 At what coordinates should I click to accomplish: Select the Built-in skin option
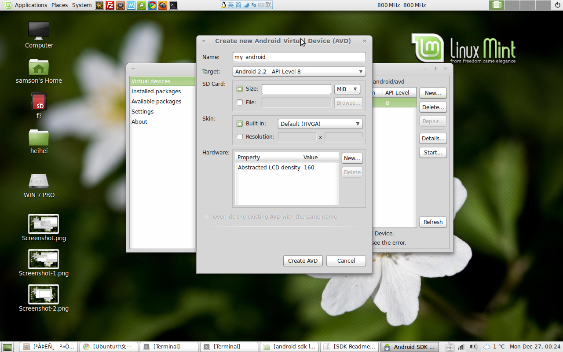pos(240,124)
